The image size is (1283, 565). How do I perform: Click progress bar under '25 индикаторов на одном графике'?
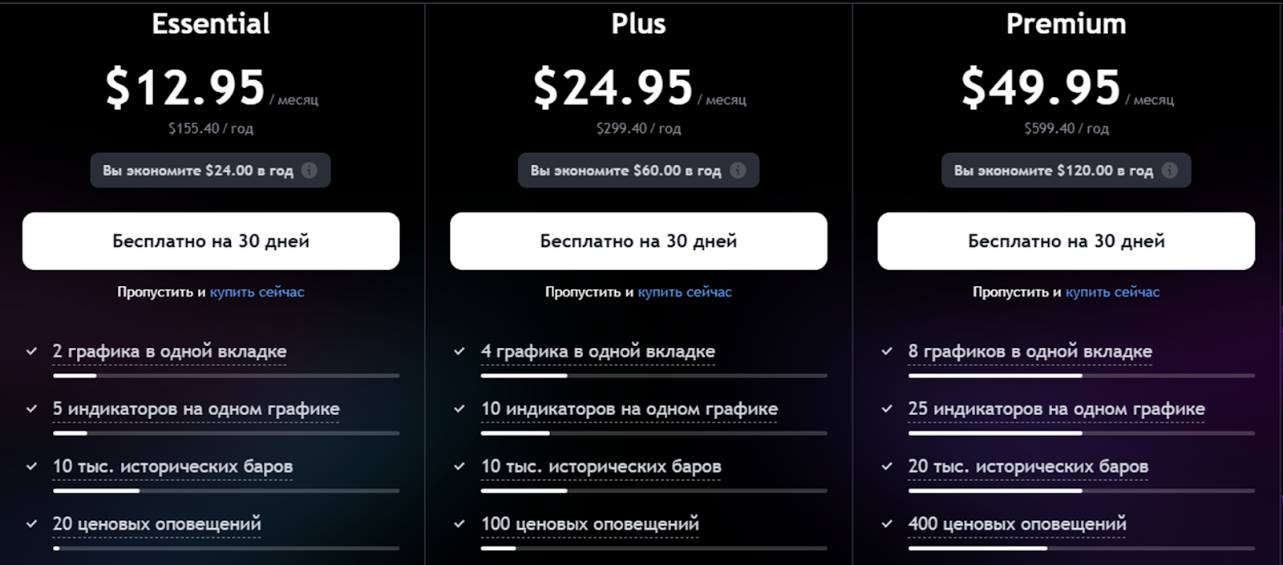1081,433
